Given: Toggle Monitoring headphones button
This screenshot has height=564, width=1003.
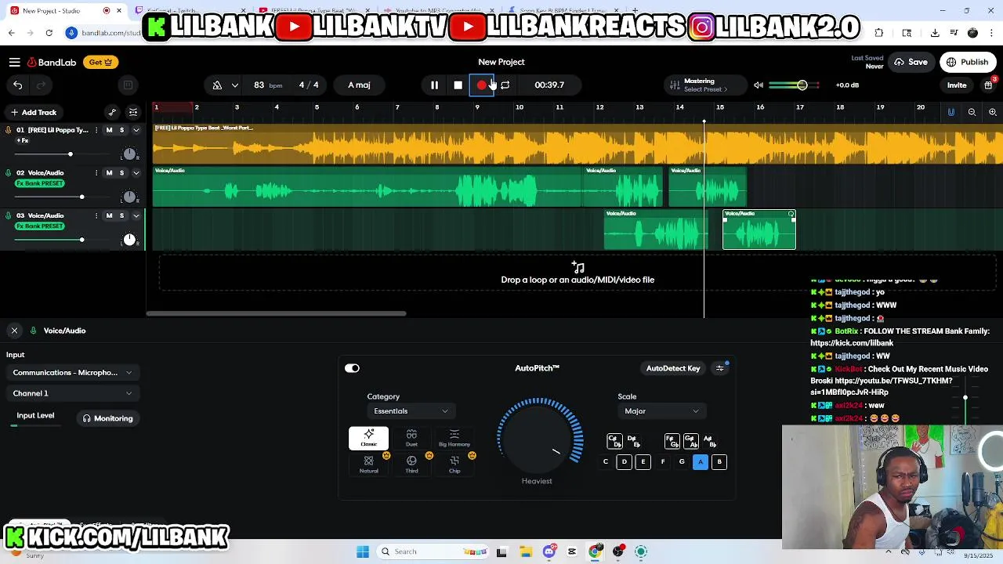Looking at the screenshot, I should click(x=108, y=418).
